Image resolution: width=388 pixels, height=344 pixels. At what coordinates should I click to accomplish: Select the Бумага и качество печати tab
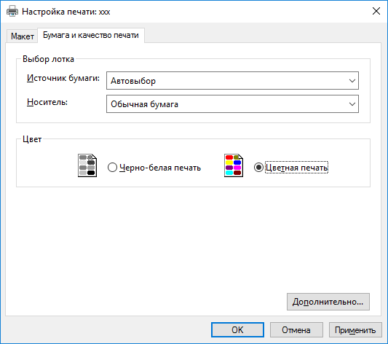(x=91, y=36)
